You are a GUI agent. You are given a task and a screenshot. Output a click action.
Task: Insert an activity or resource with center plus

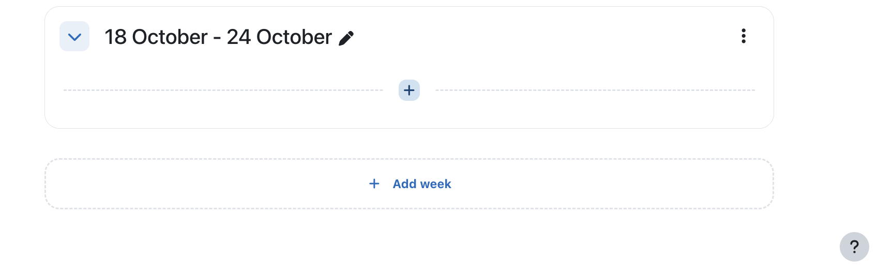[409, 90]
